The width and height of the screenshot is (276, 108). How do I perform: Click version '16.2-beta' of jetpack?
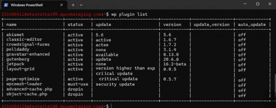pyautogui.click(x=175, y=64)
